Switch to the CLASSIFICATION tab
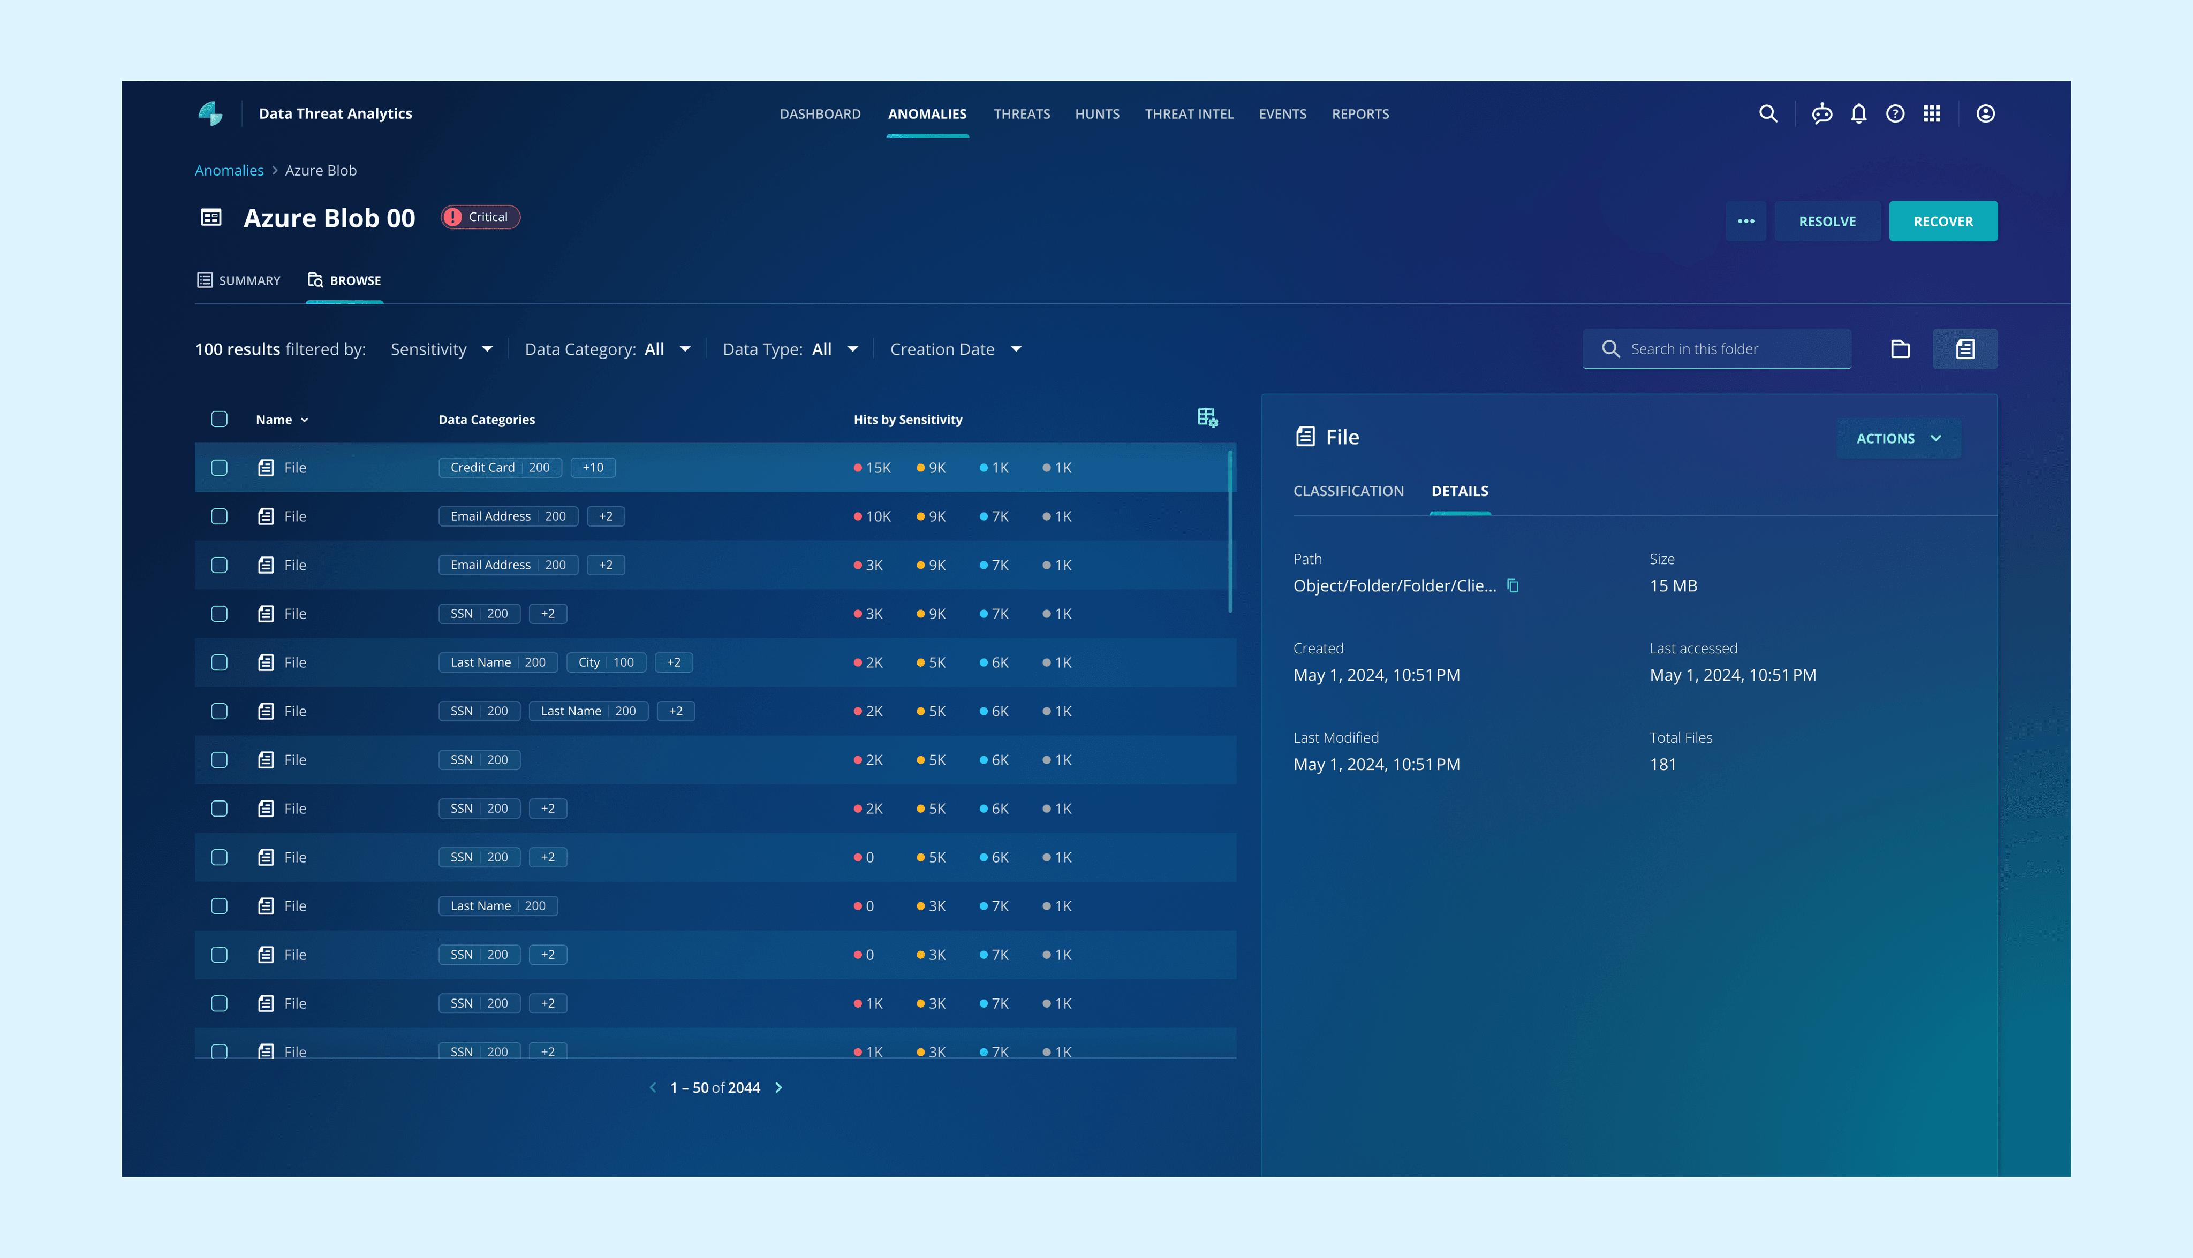The width and height of the screenshot is (2193, 1258). tap(1348, 491)
